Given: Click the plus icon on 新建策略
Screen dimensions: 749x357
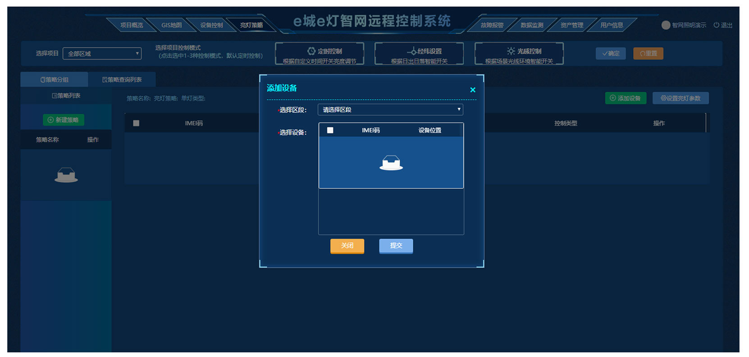Looking at the screenshot, I should pos(50,120).
